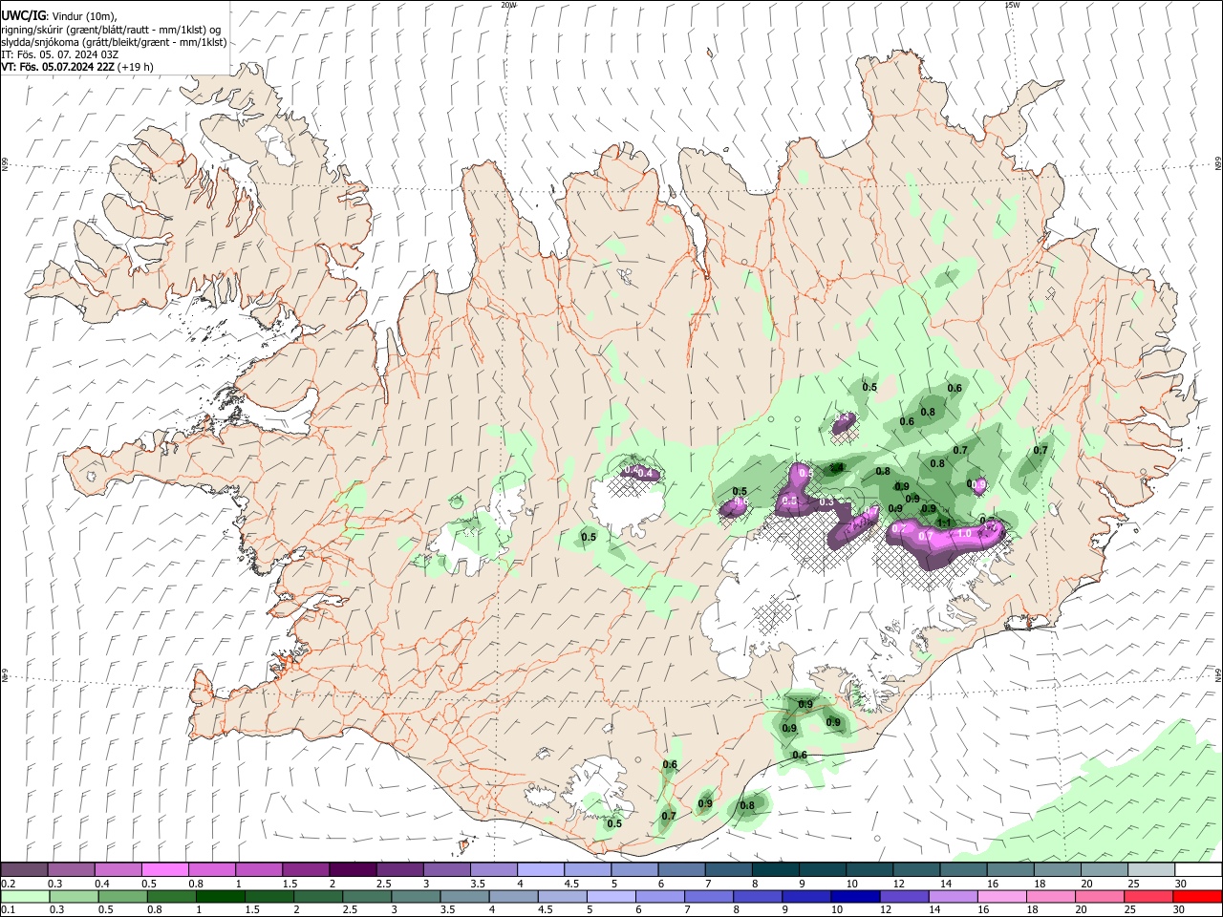Click the dark navy blue swatch from 10 to 12

point(854,896)
